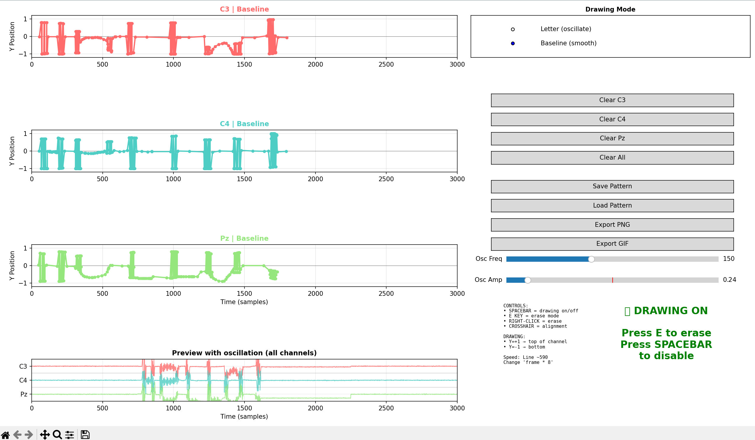The height and width of the screenshot is (440, 755).
Task: Select the Baseline (smooth) drawing mode
Action: [x=513, y=43]
